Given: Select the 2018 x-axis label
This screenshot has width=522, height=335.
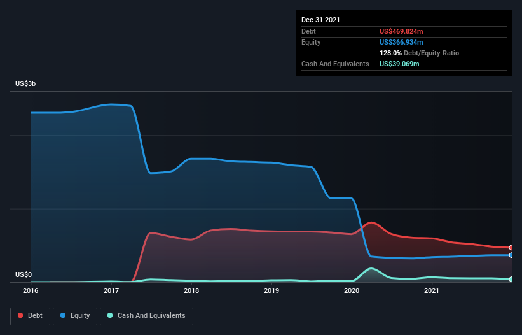Looking at the screenshot, I should tap(191, 290).
